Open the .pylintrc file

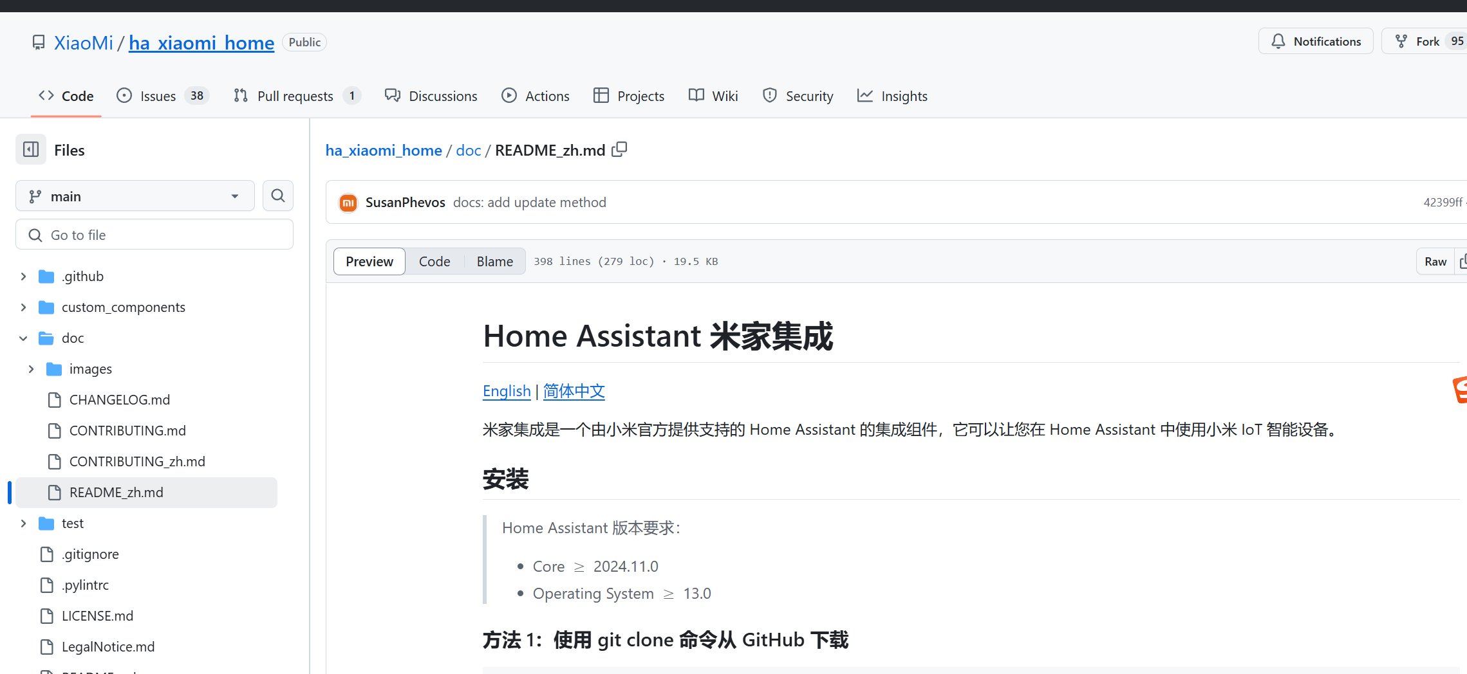85,585
